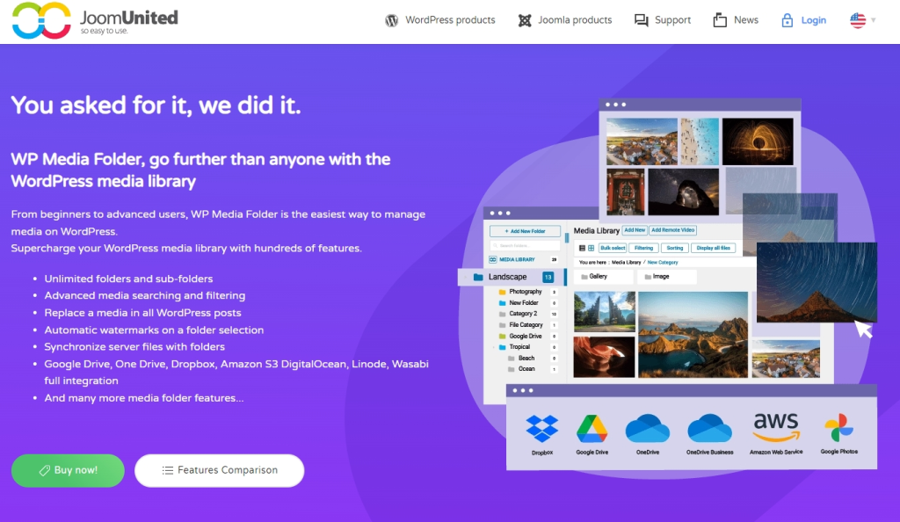Click the WordPress icon in navigation
This screenshot has width=900, height=522.
pos(391,20)
